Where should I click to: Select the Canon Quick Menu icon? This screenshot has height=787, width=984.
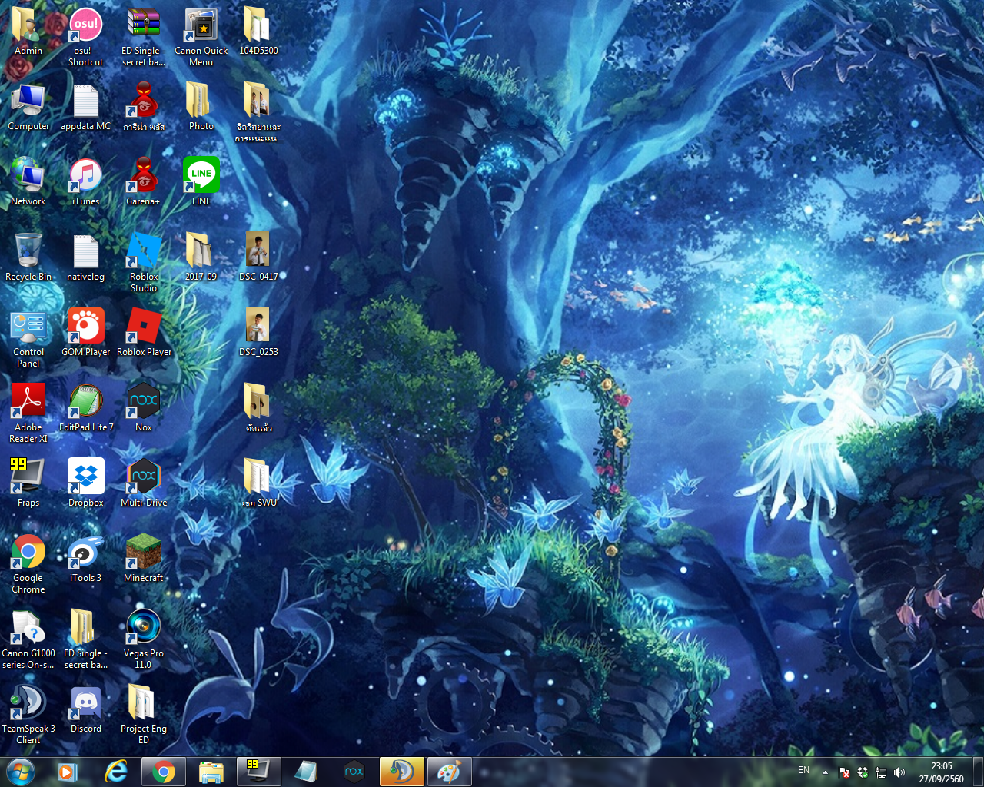click(201, 36)
